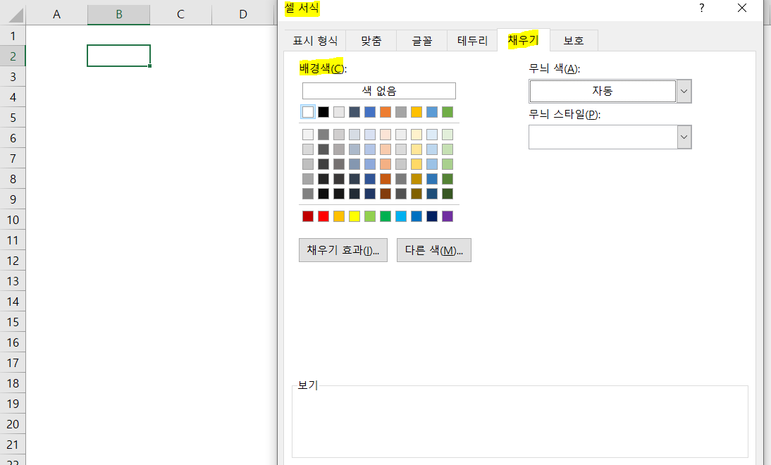Viewport: 771px width, 465px height.
Task: Pick the standard bright red swatch
Action: tap(323, 216)
